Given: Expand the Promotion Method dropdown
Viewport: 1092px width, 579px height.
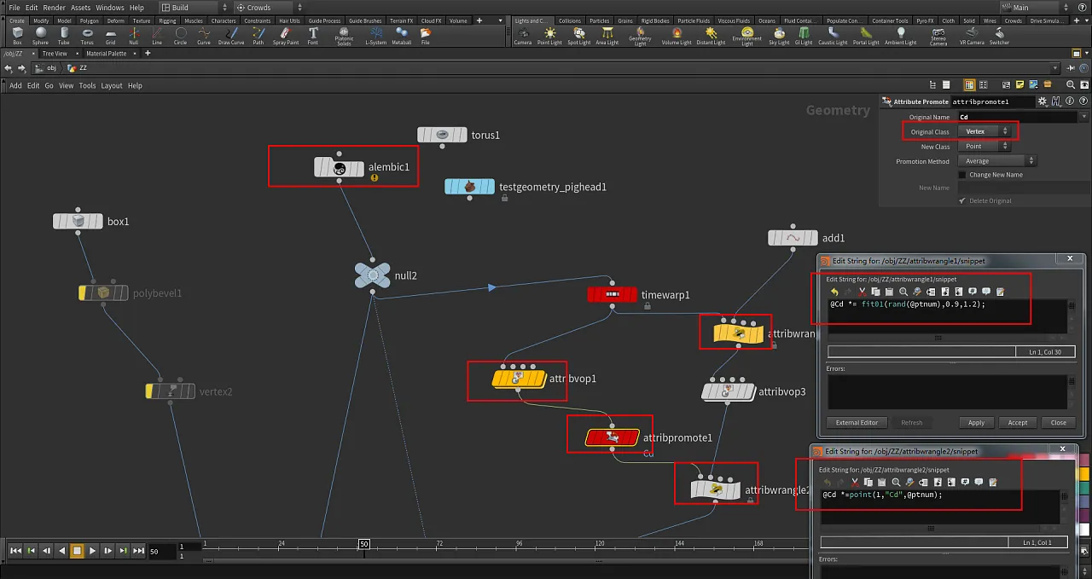Looking at the screenshot, I should [996, 161].
